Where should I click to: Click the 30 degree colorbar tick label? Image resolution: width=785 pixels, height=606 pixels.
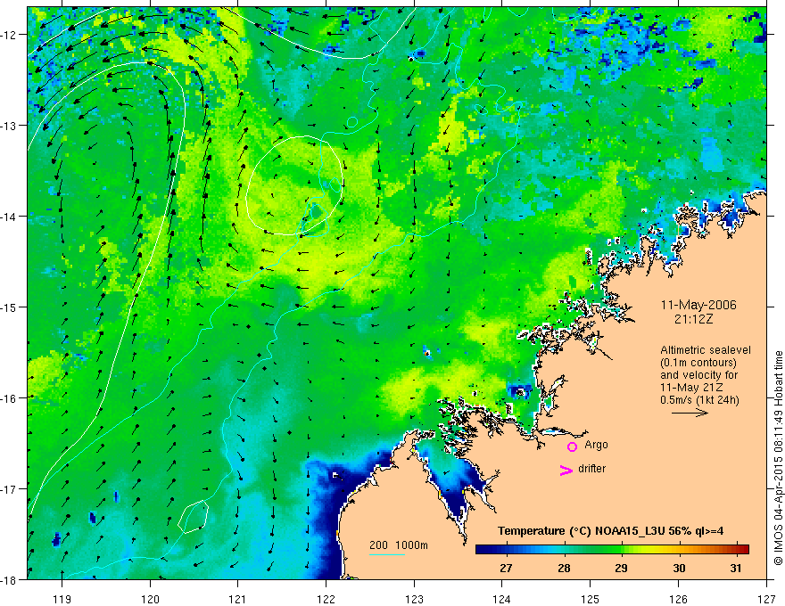pos(679,568)
